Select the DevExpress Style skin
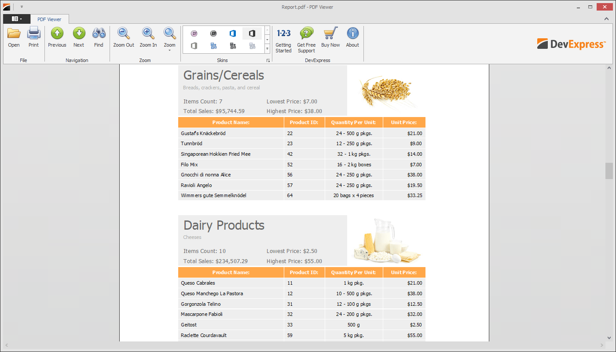 click(194, 33)
